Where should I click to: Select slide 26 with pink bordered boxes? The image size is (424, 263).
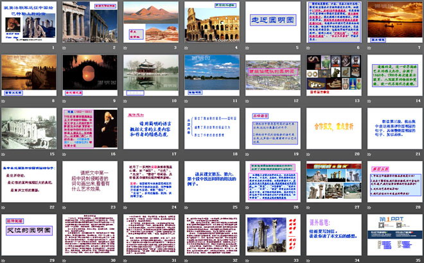click(x=273, y=182)
